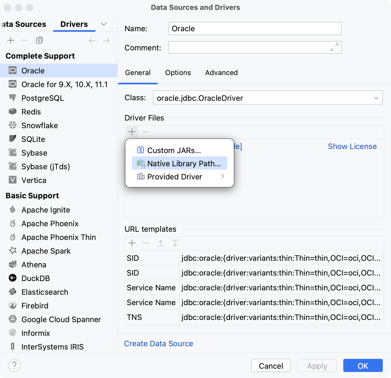391x378 pixels.
Task: Click the forward navigation arrow
Action: click(x=106, y=40)
